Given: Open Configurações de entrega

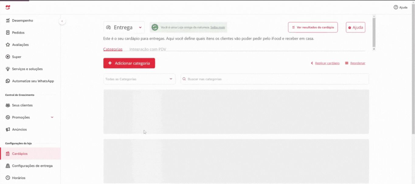Looking at the screenshot, I should tap(32, 166).
